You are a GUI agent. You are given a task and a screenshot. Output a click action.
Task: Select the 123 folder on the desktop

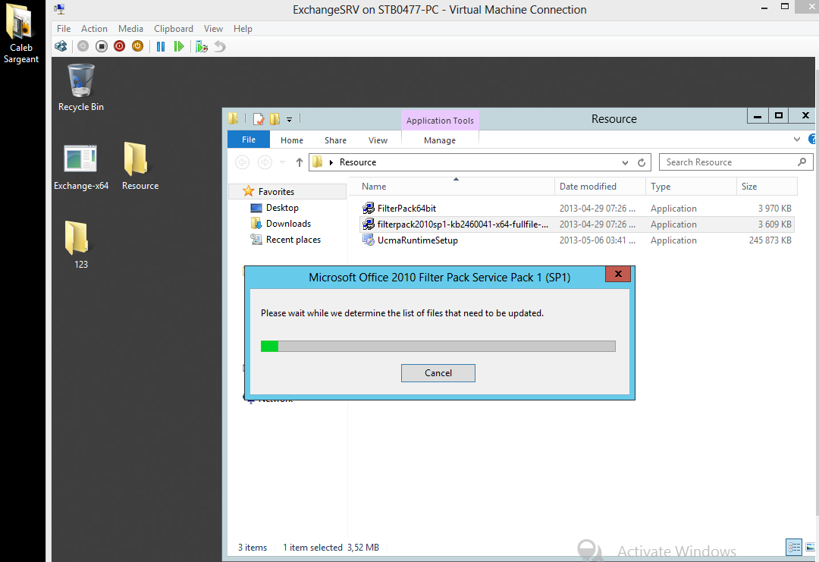coord(81,244)
